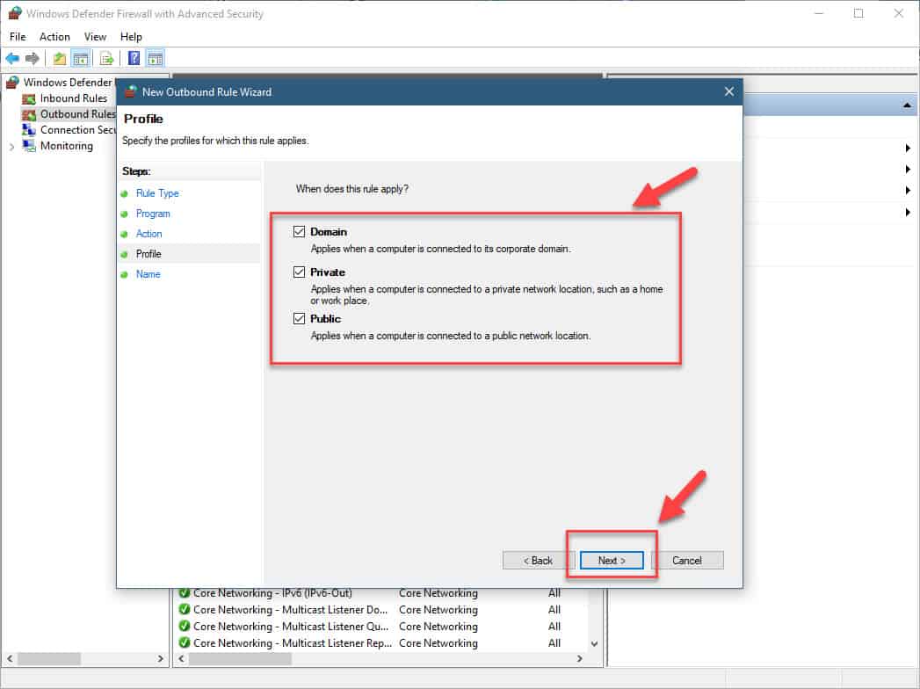Click green check icon of Multicast Listener Rep... rule
Screen dimensions: 920x689
click(185, 642)
